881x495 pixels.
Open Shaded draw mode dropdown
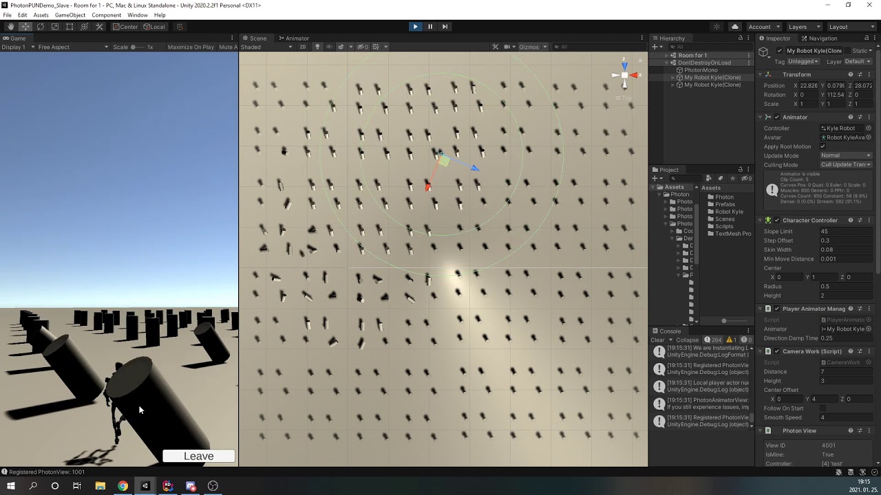coord(266,47)
